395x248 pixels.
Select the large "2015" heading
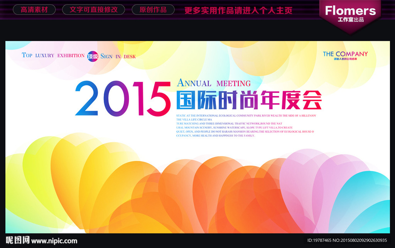coord(123,99)
